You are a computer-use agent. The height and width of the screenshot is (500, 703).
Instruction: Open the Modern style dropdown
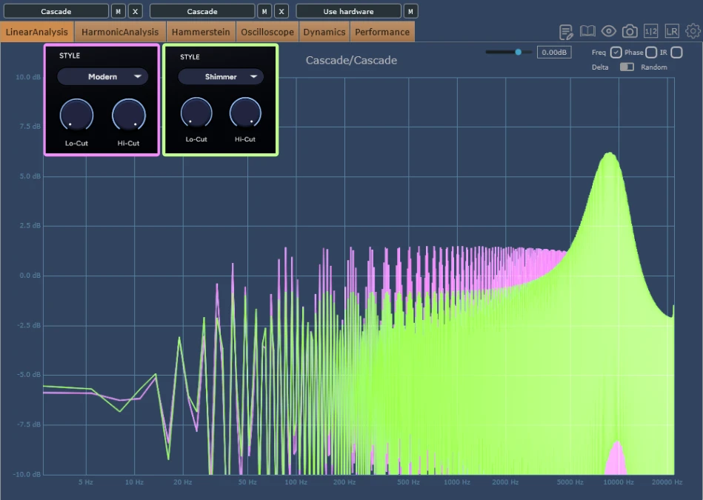coord(102,76)
